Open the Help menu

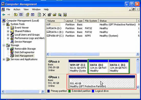[46, 9]
